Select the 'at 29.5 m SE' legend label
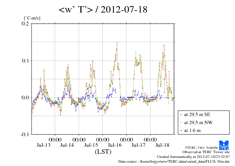This screenshot has width=235, height=166. 197,115
